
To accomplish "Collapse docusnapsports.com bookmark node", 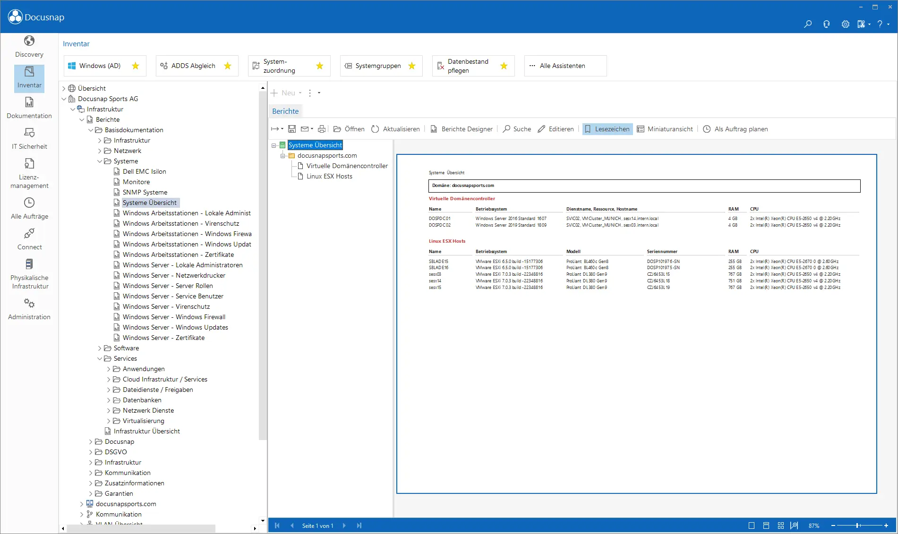I will click(x=283, y=155).
